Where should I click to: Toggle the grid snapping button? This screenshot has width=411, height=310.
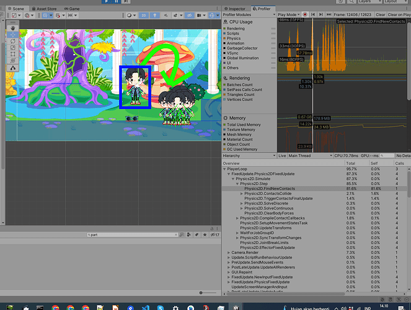pos(58,15)
